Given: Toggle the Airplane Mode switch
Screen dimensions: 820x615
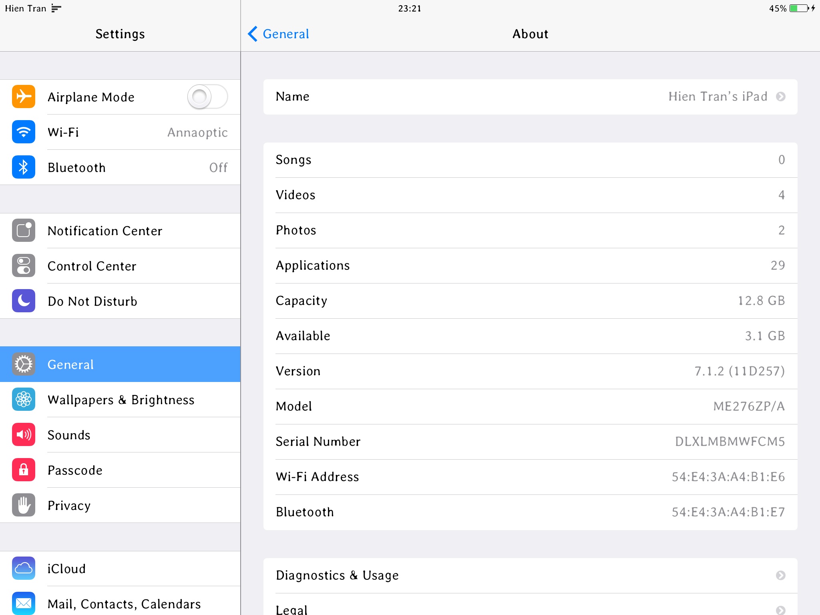Looking at the screenshot, I should pyautogui.click(x=207, y=97).
